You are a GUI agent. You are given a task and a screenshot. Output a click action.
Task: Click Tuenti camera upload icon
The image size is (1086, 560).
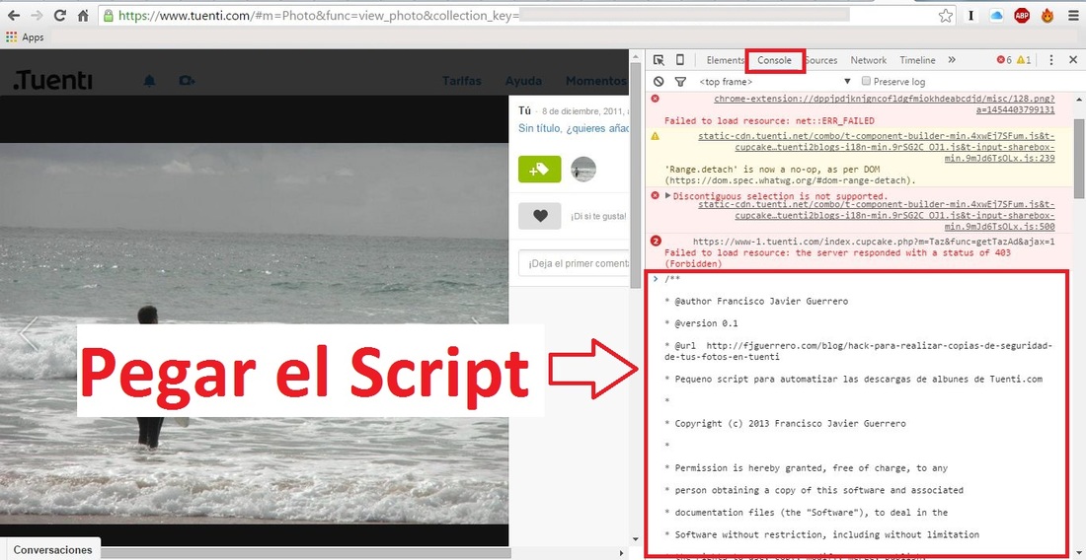point(187,82)
